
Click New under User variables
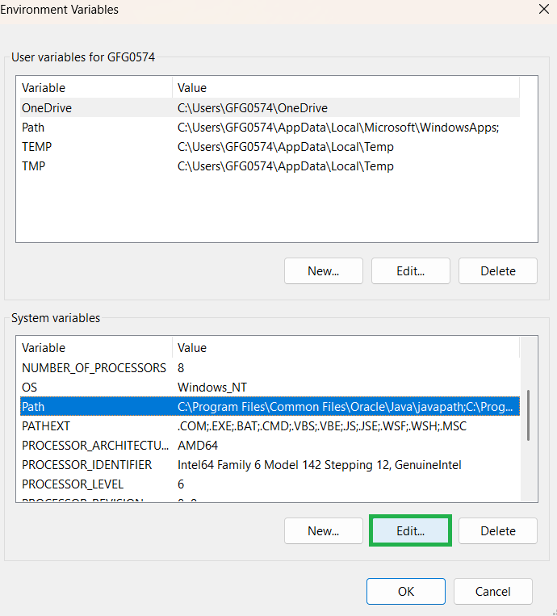tap(324, 271)
